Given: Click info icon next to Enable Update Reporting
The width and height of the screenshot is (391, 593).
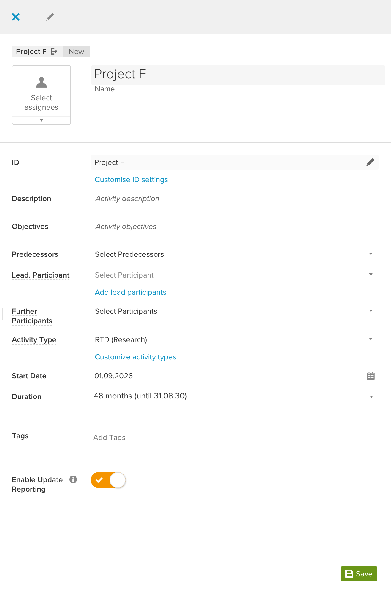Looking at the screenshot, I should pyautogui.click(x=73, y=479).
